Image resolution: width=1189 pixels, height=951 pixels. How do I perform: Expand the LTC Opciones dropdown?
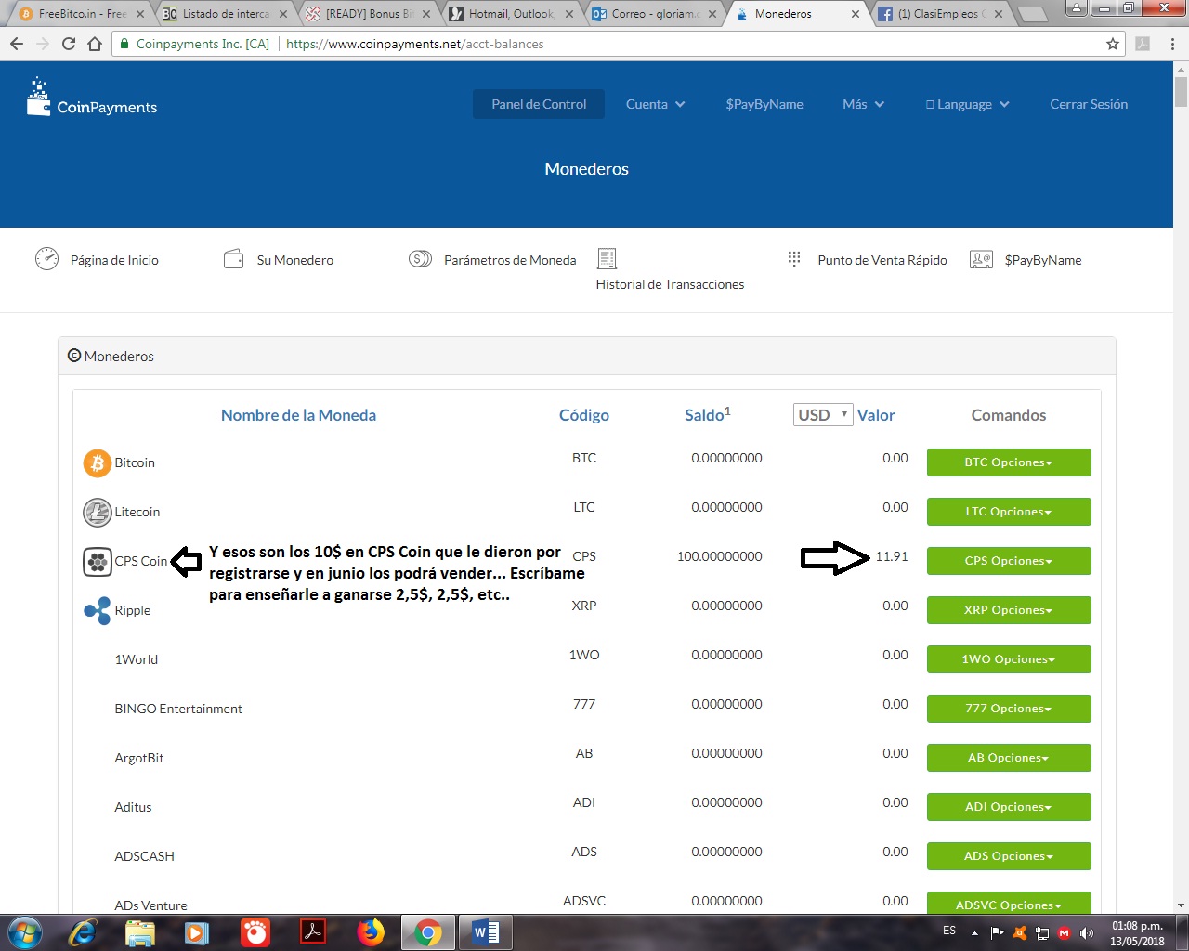pos(1009,512)
